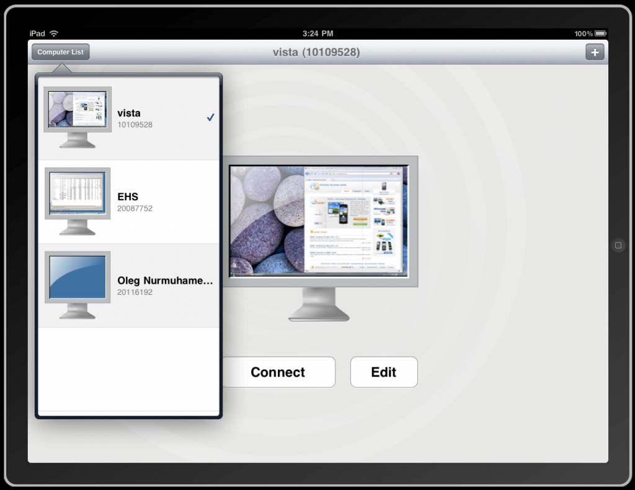Image resolution: width=635 pixels, height=490 pixels.
Task: Choose the Oleg Nurmuhame... computer name
Action: [165, 281]
